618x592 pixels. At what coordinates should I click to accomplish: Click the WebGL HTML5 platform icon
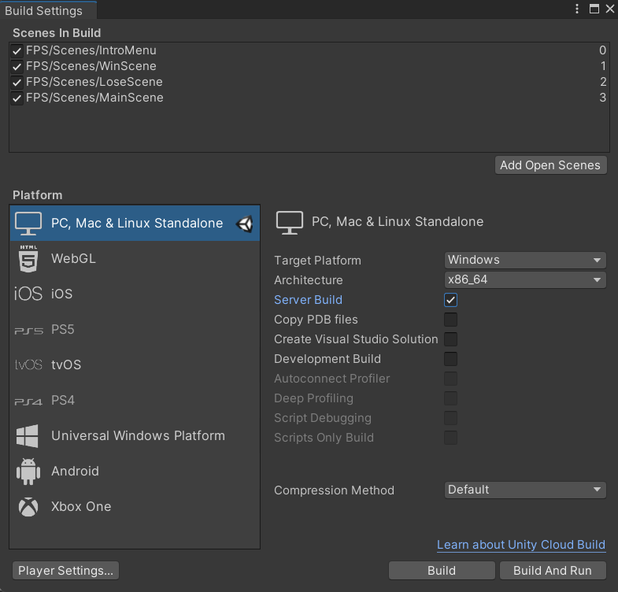[x=28, y=258]
